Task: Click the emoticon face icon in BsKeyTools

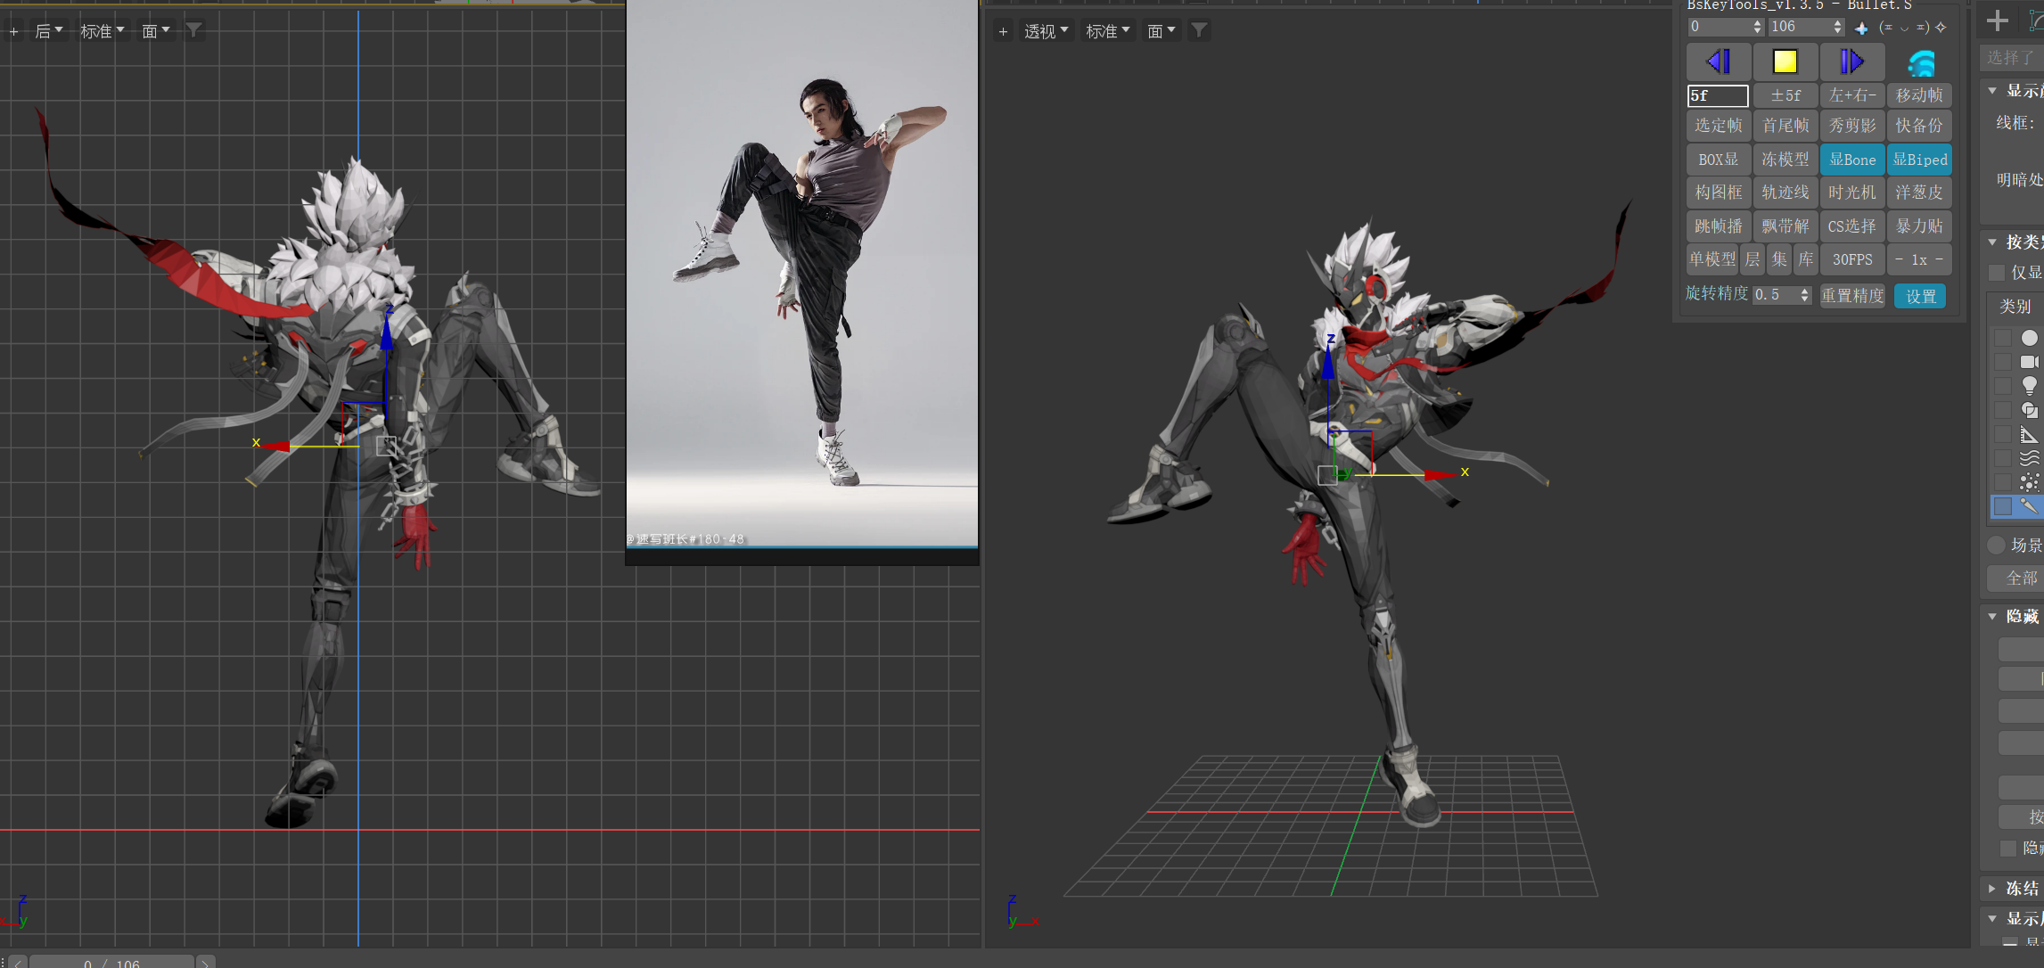Action: [1904, 28]
